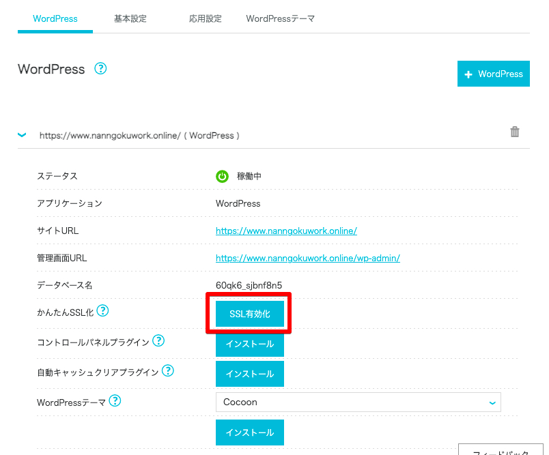Screen dimensions: 549x455
Task: Open help icon beside WordPress heading
Action: click(x=100, y=68)
